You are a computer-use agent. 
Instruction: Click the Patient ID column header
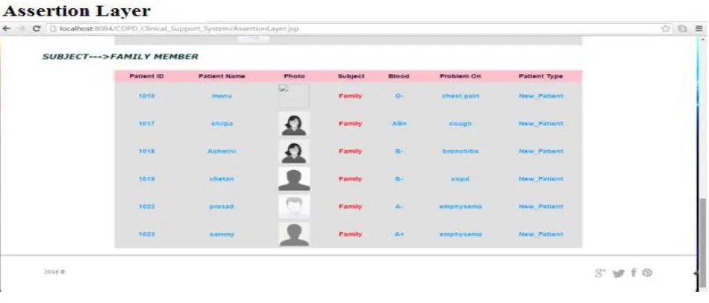click(146, 76)
